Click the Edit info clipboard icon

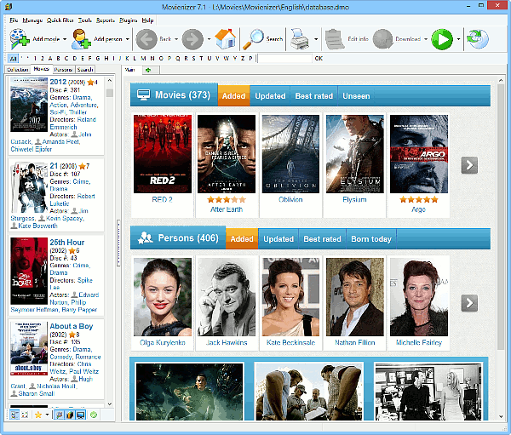335,39
